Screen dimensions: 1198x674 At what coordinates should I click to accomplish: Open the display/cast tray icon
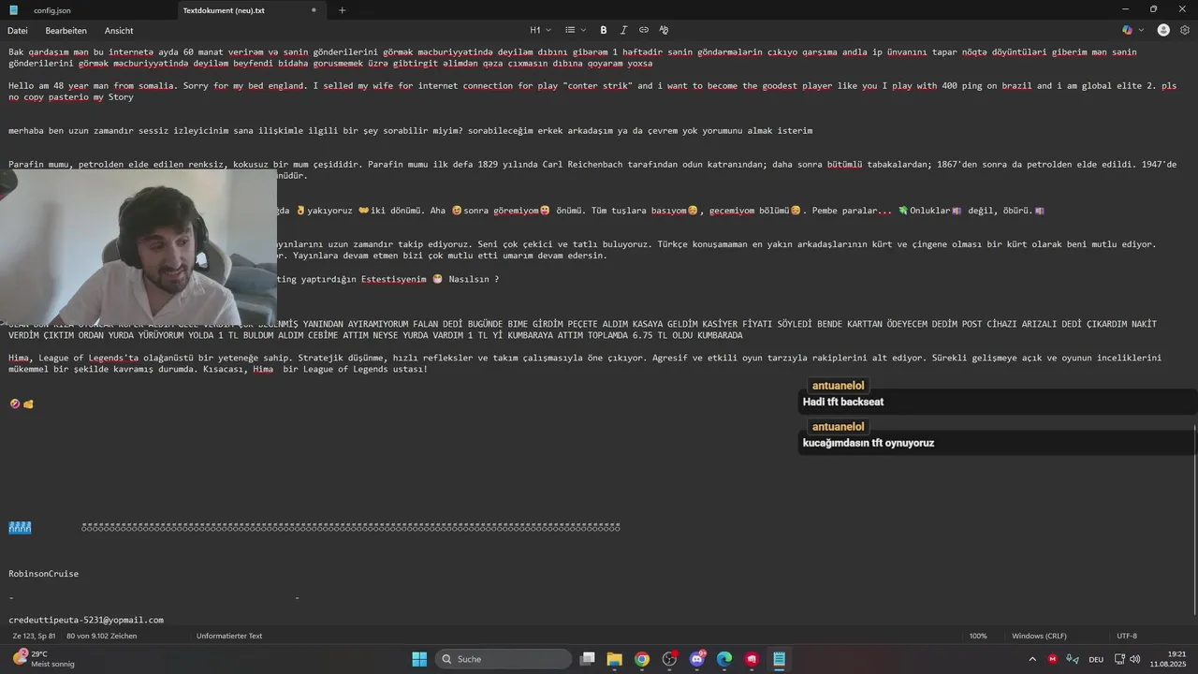pos(1119,659)
